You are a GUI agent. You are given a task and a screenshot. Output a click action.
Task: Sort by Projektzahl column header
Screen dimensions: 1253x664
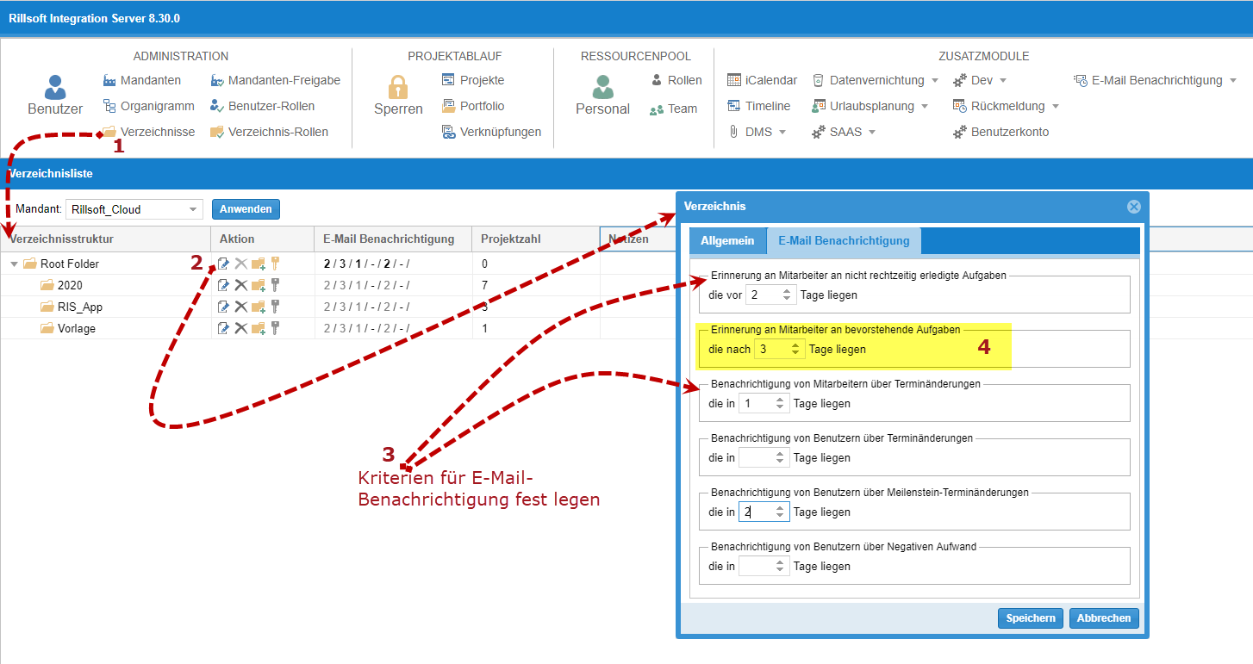click(535, 239)
